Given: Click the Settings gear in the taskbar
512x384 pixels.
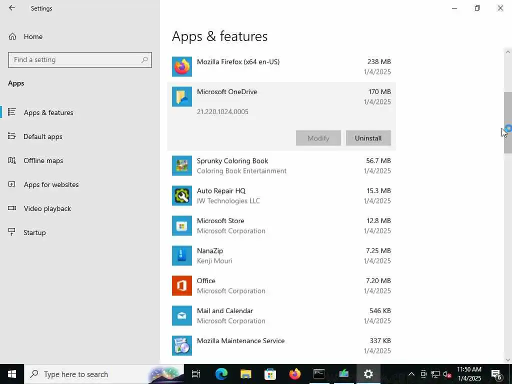Looking at the screenshot, I should 368,374.
